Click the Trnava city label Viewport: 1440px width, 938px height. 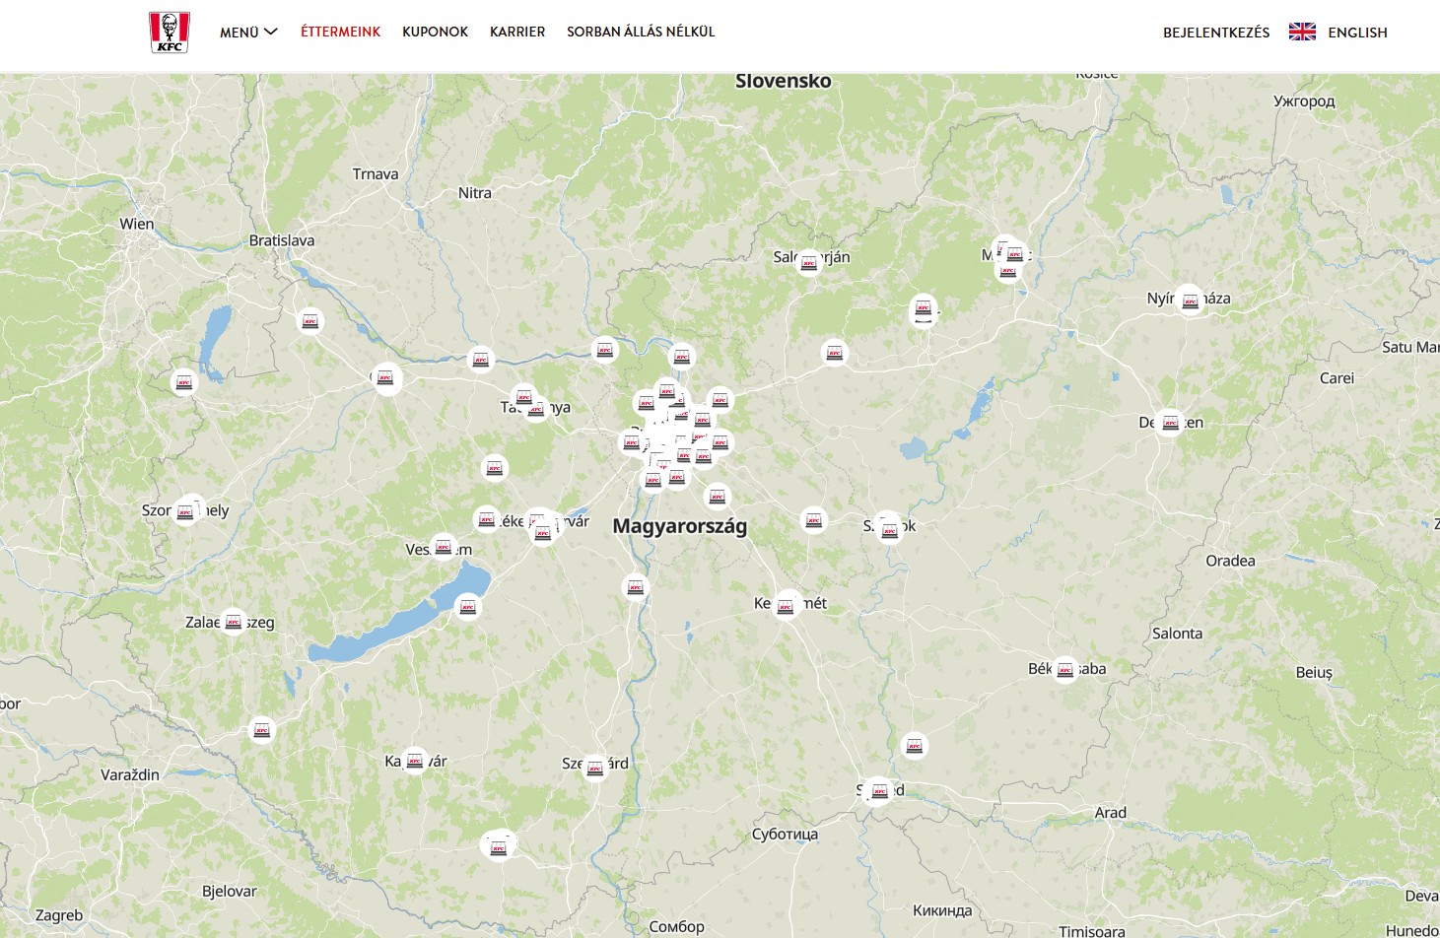click(x=376, y=174)
